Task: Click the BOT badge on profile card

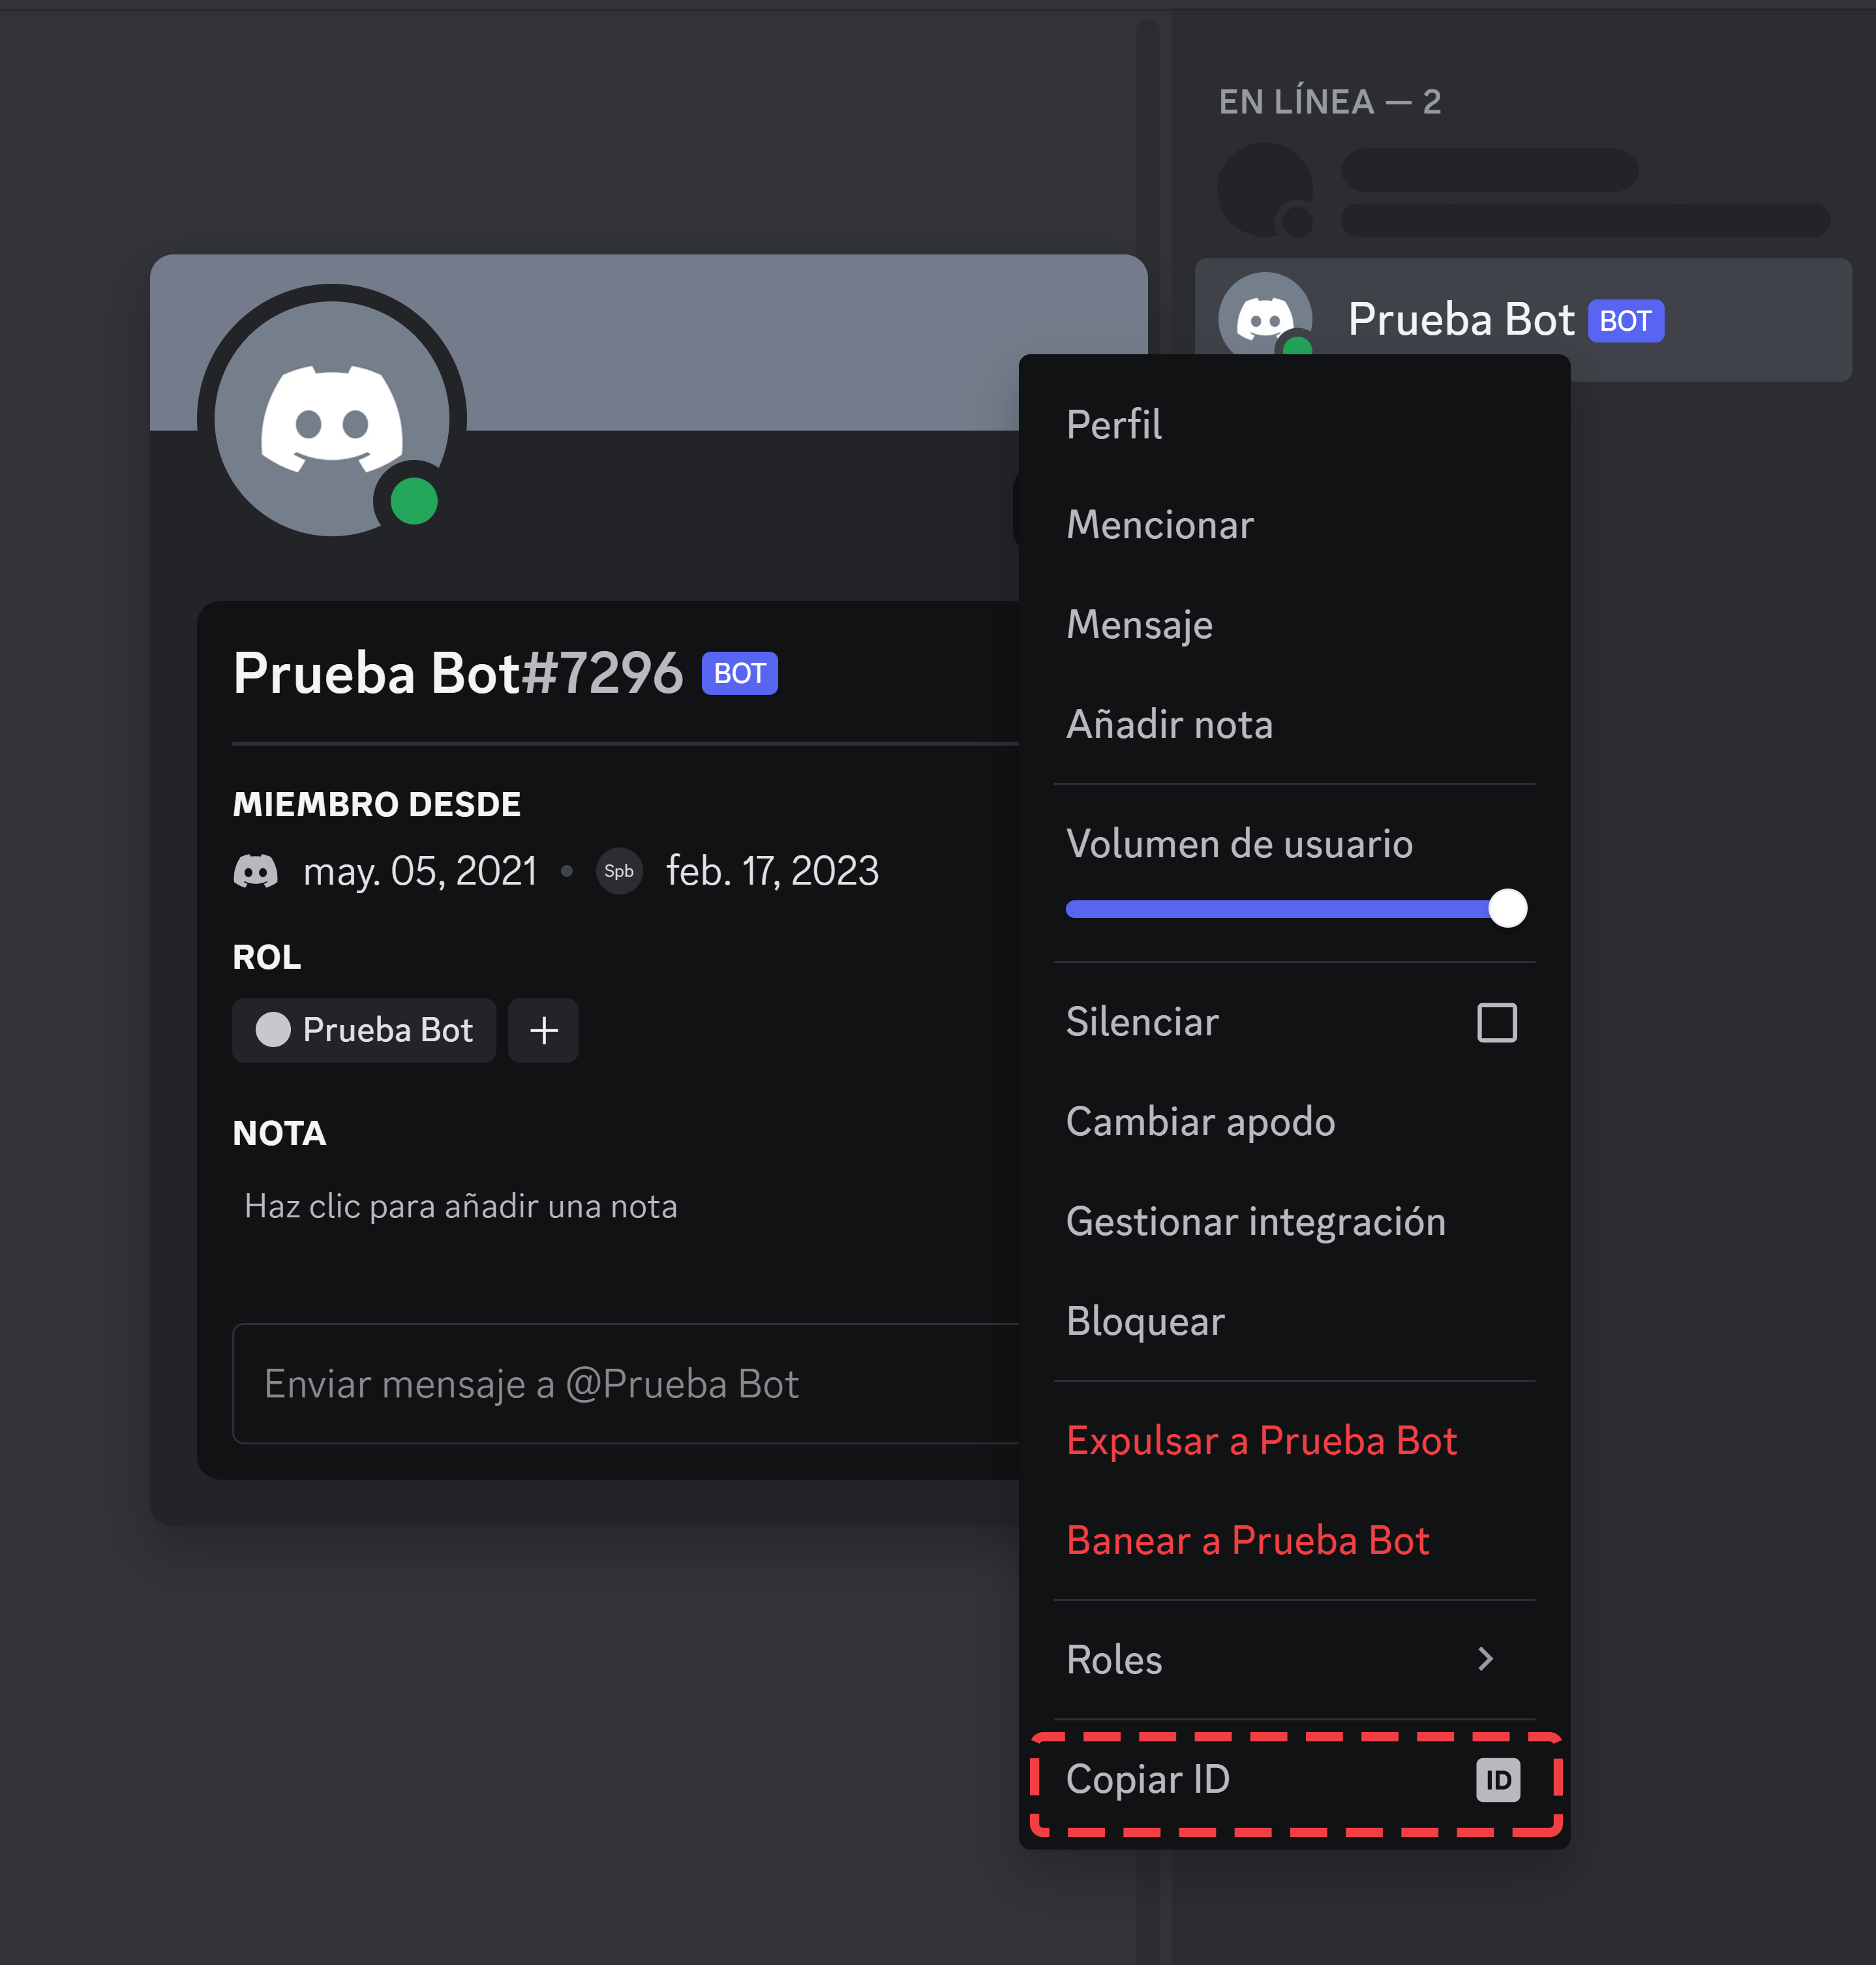Action: click(x=739, y=673)
